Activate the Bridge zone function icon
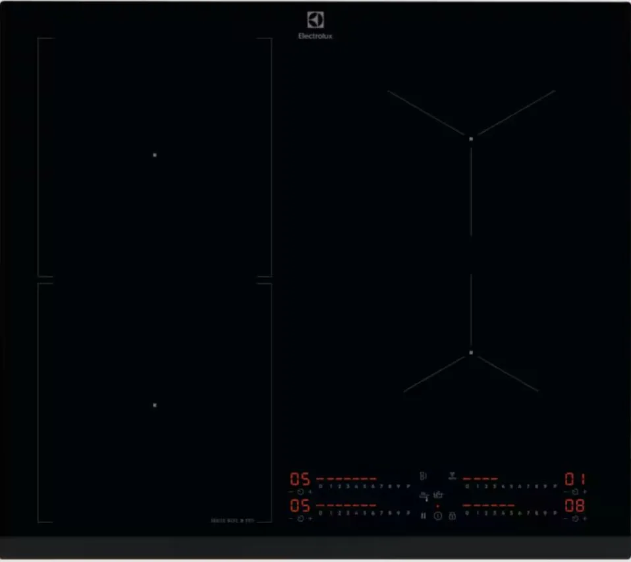This screenshot has width=631, height=562. pyautogui.click(x=423, y=475)
